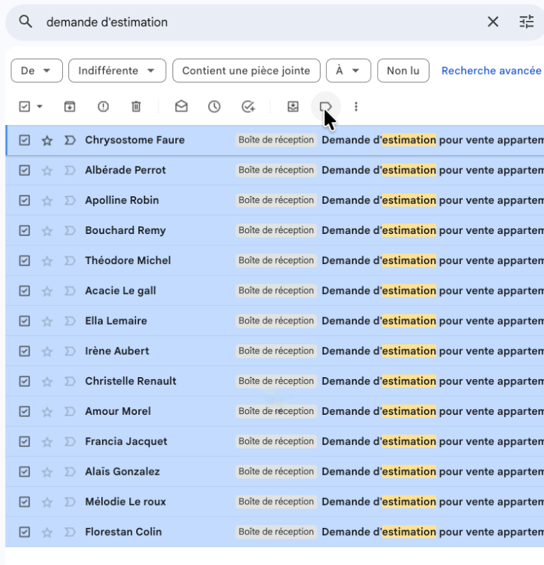Star the email from Chrysostome Faure
This screenshot has height=565, width=544.
pyautogui.click(x=47, y=140)
